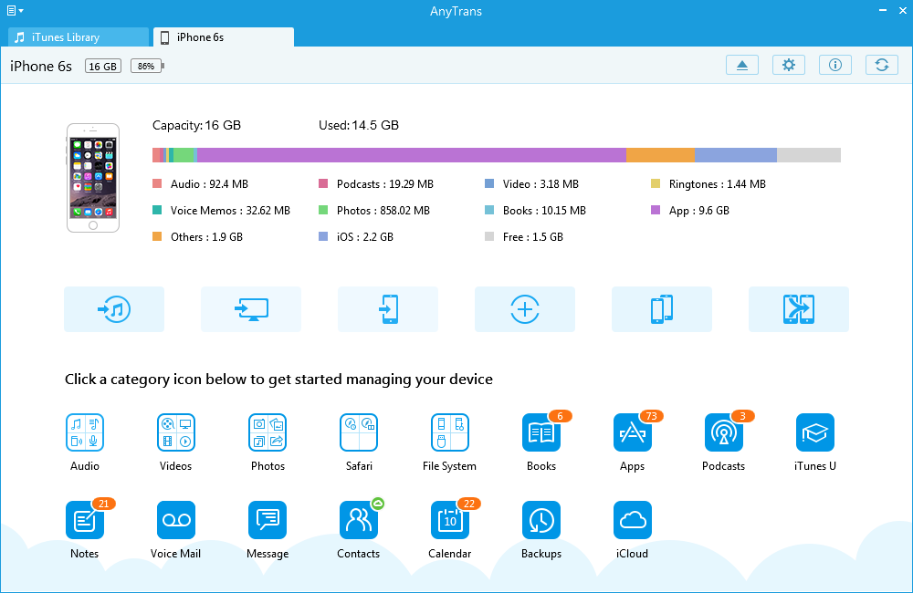Click the App segment of the storage bar
The height and width of the screenshot is (593, 913).
click(412, 155)
